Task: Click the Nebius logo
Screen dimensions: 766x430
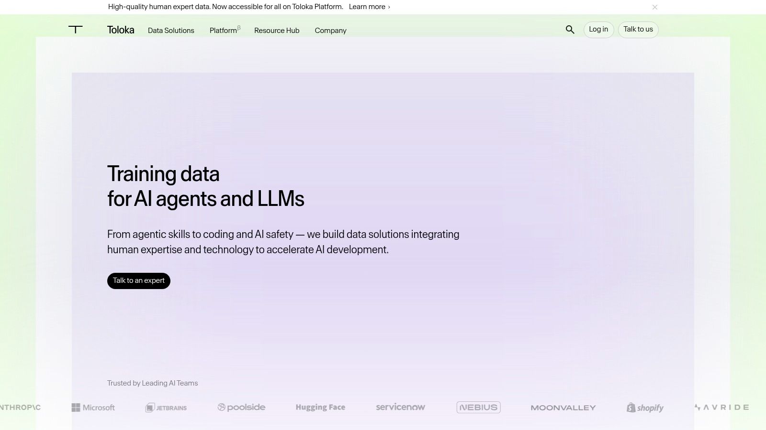Action: [x=478, y=407]
